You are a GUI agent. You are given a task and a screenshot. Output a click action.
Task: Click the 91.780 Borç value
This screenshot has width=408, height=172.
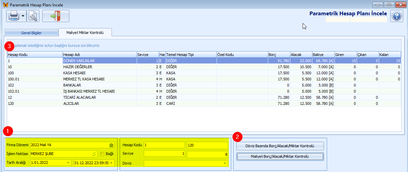tap(279, 61)
